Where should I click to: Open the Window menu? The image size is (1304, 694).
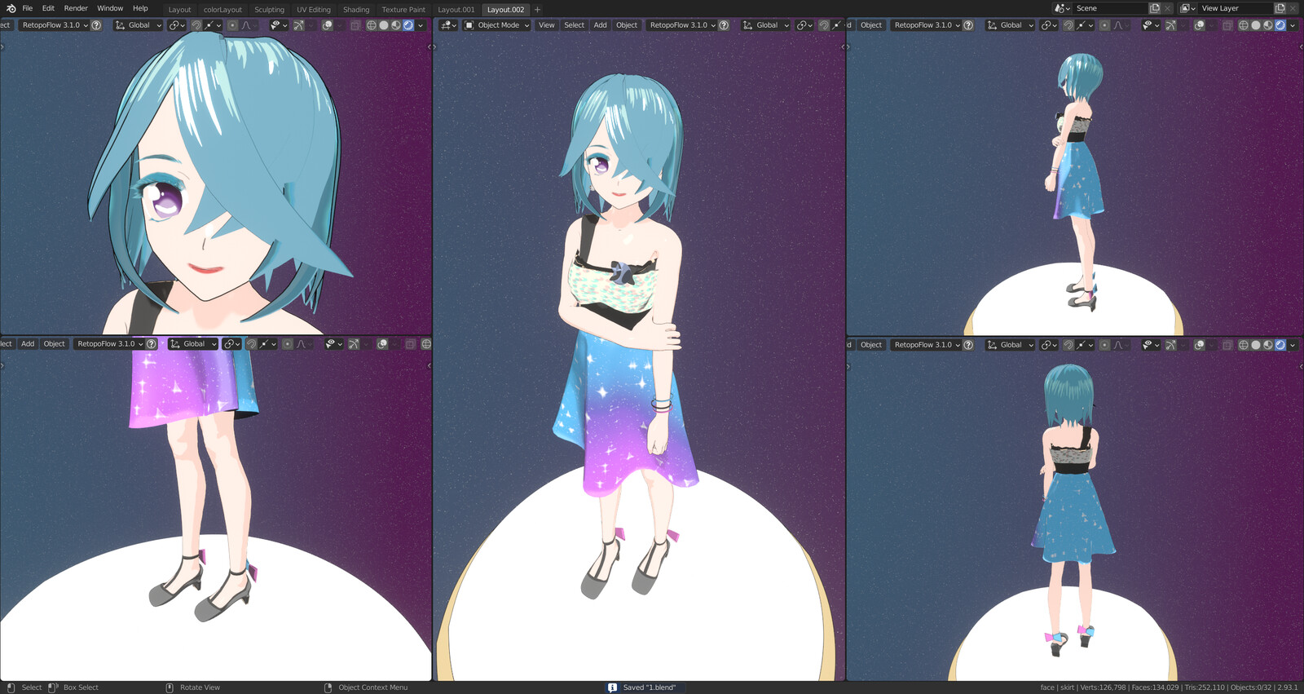tap(110, 8)
